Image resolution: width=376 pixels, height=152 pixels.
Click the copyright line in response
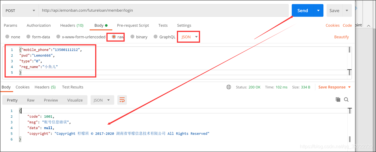[x=118, y=134]
